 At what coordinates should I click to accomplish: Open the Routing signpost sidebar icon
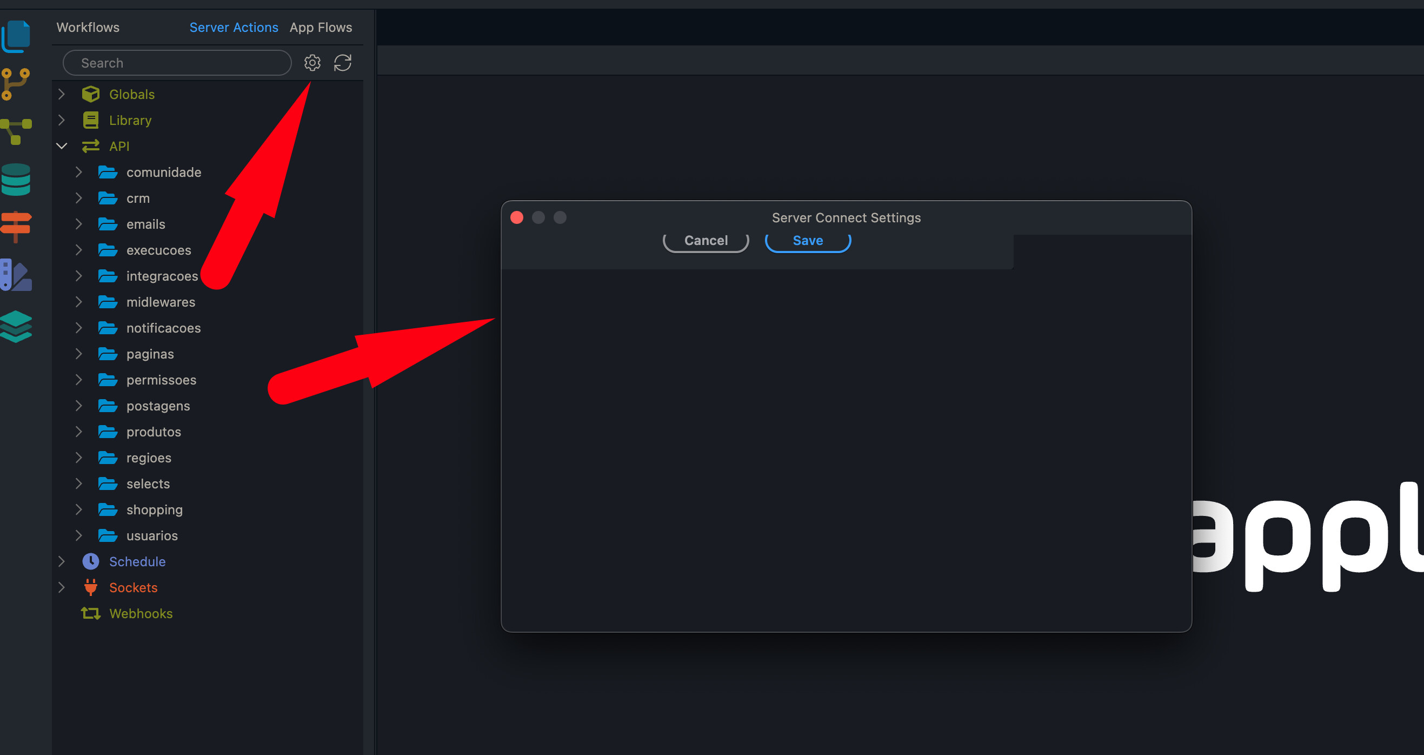coord(16,226)
